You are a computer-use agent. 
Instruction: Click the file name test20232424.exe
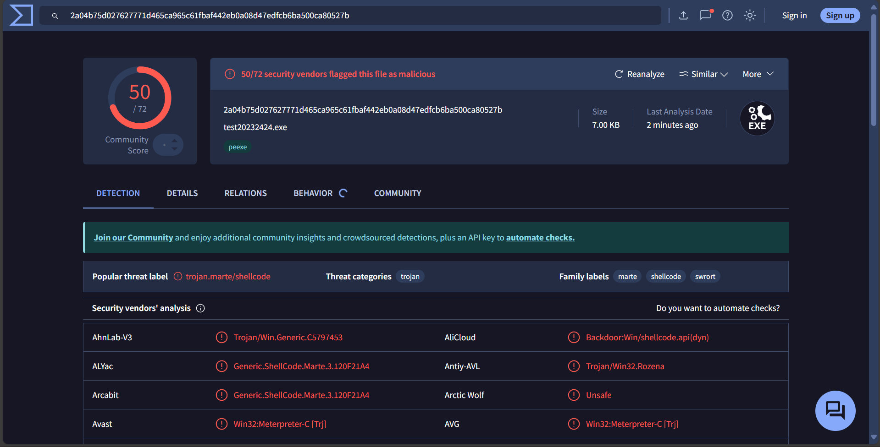click(x=255, y=127)
